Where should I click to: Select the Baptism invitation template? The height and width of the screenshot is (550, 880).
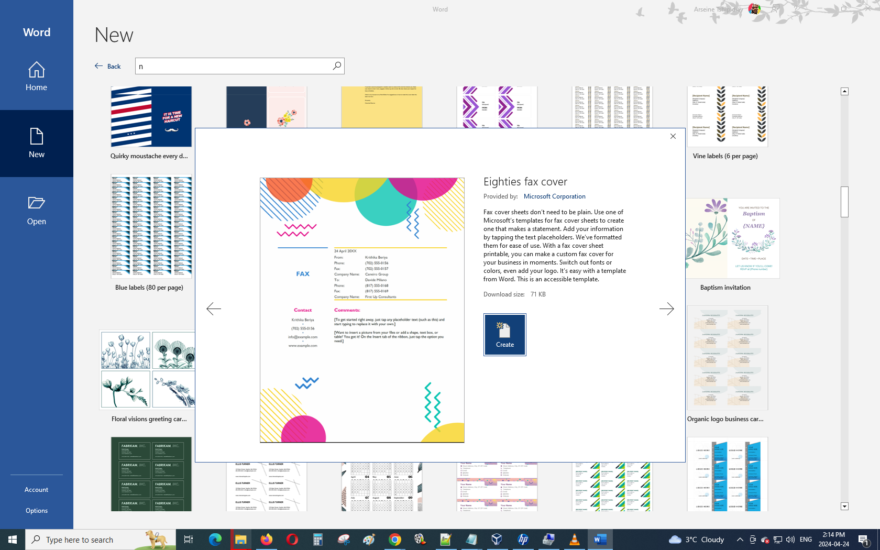click(x=732, y=238)
